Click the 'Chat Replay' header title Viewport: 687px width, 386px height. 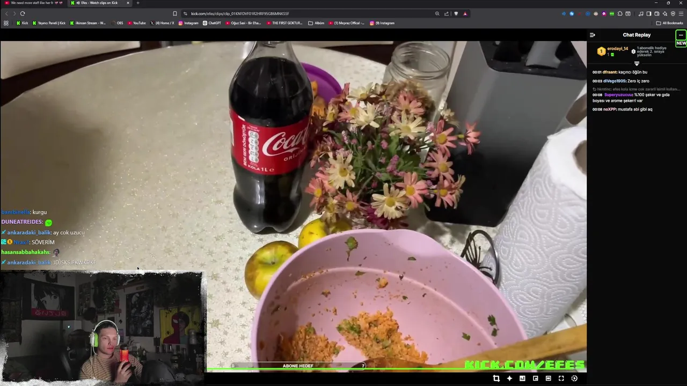pos(637,35)
